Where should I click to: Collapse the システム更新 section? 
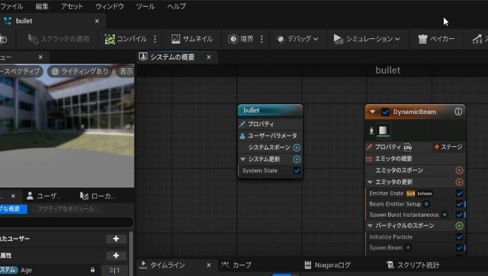click(242, 159)
